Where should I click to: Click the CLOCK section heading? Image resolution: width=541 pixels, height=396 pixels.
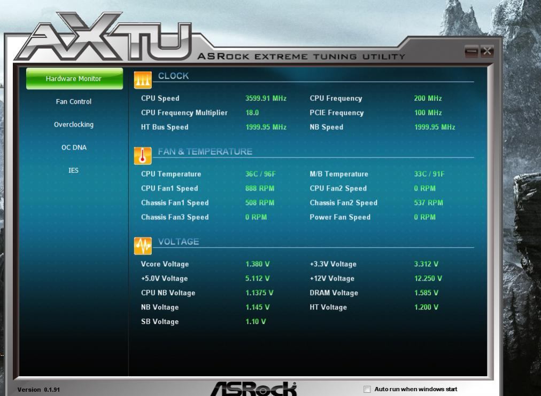tap(173, 76)
